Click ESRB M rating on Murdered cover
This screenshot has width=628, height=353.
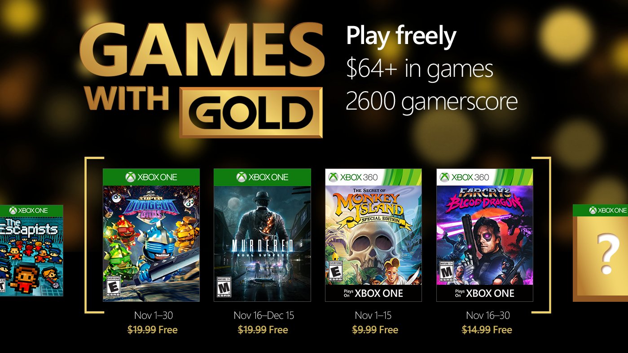[223, 287]
